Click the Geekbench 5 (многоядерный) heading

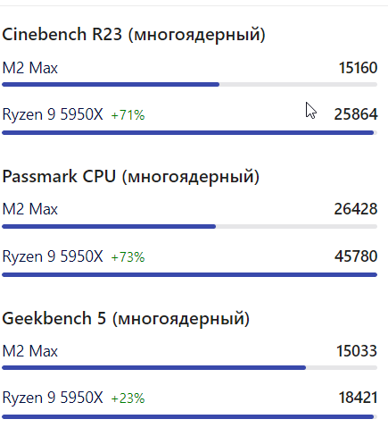(126, 318)
